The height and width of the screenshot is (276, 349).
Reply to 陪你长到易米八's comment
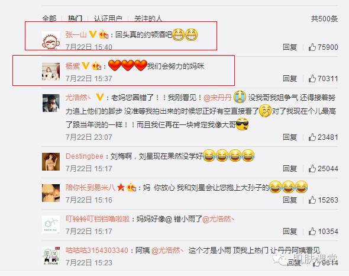click(290, 200)
